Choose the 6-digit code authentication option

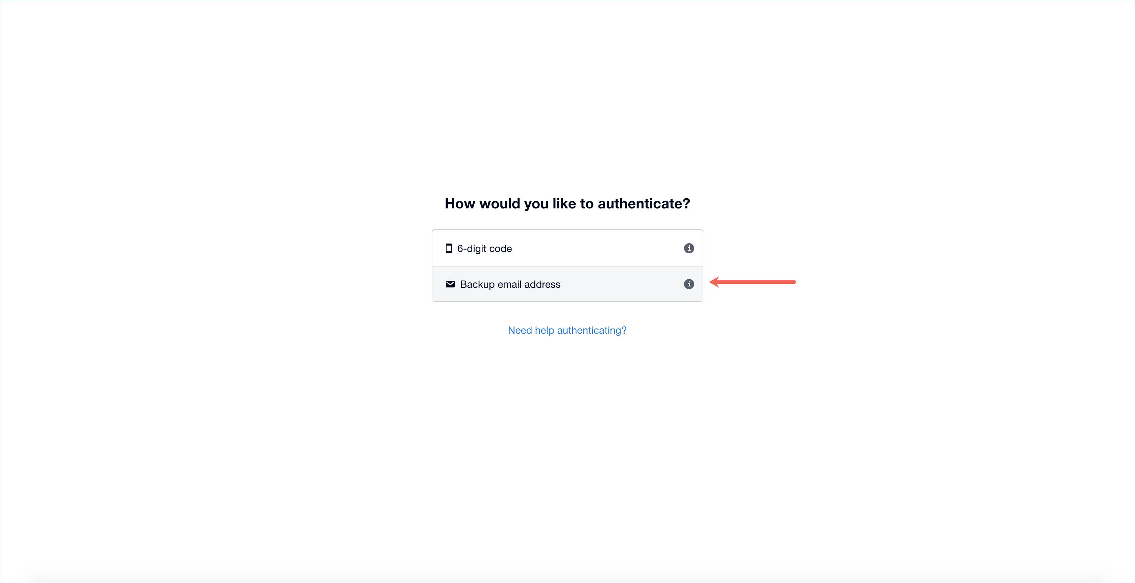click(x=567, y=249)
